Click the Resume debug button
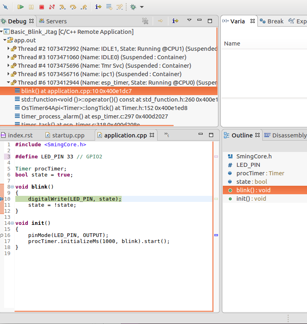 pos(21,7)
